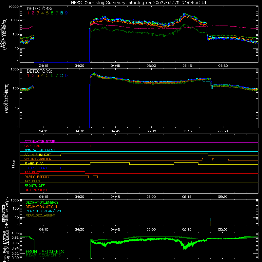Select dark green detector 7 in front segments legend
The height and width of the screenshot is (262, 262).
[x=57, y=13]
